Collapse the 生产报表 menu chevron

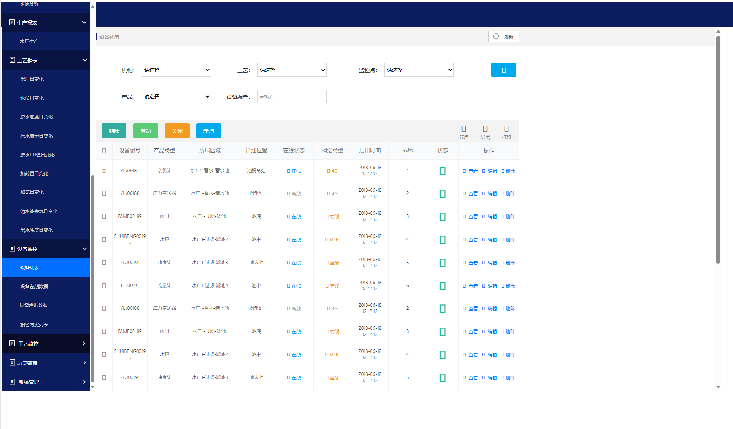tap(84, 22)
